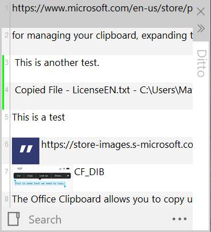Screen dimensions: 211x232
Task: Select the 'This is a test' clip
Action: (x=102, y=123)
